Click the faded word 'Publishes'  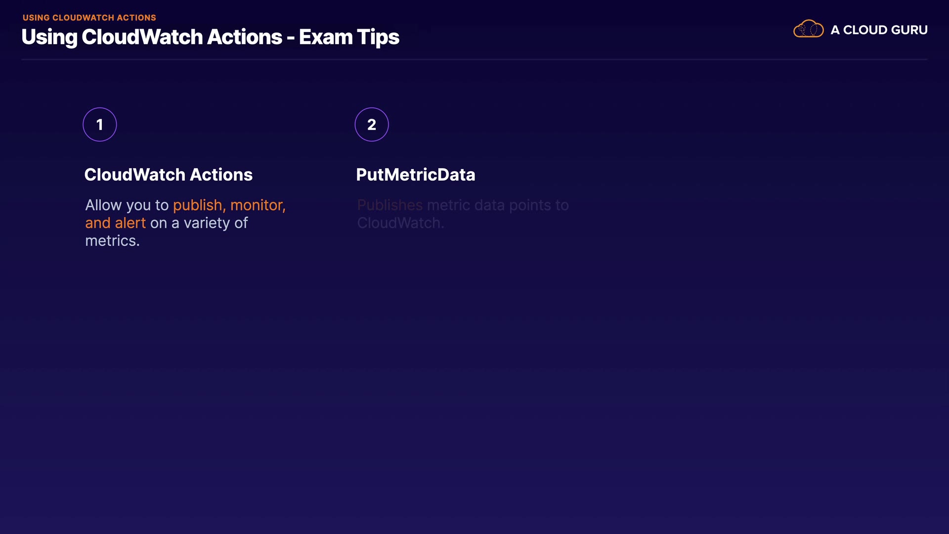coord(389,205)
